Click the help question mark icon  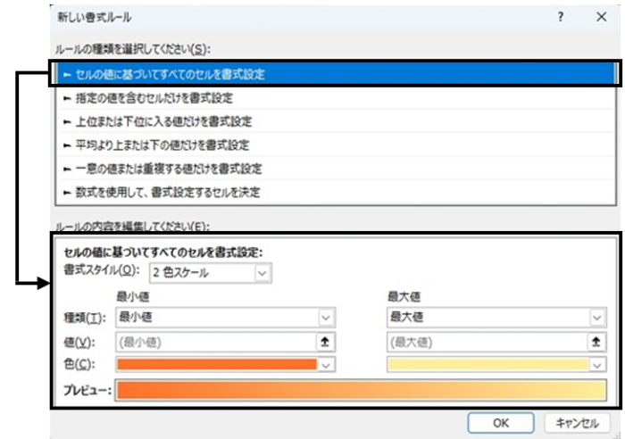[560, 17]
